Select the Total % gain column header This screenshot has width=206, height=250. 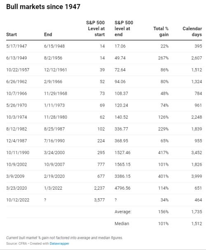[161, 31]
